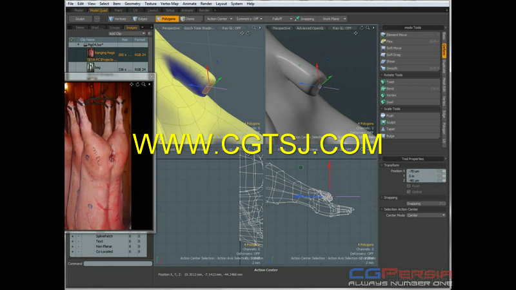
Task: Pick the Swirl tool
Action: pyautogui.click(x=410, y=102)
